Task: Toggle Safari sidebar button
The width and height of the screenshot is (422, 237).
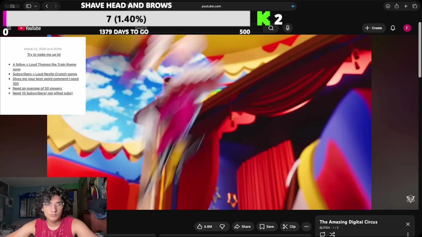Action: [x=28, y=6]
